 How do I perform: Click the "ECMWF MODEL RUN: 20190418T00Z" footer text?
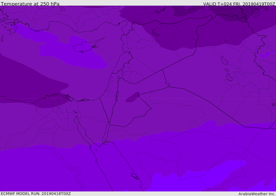pos(36,194)
